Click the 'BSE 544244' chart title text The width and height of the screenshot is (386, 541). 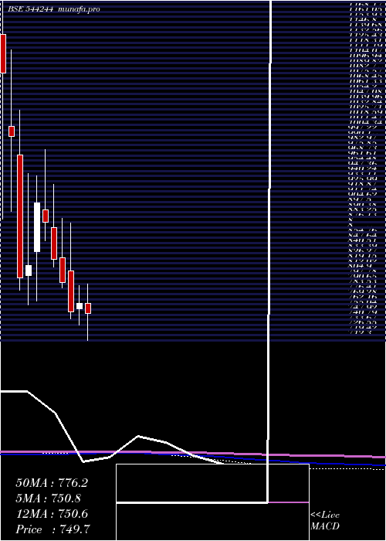tap(30, 9)
